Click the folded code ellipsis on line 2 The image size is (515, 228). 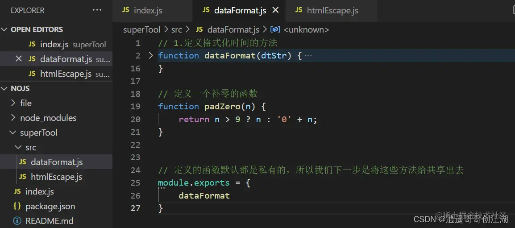[308, 55]
